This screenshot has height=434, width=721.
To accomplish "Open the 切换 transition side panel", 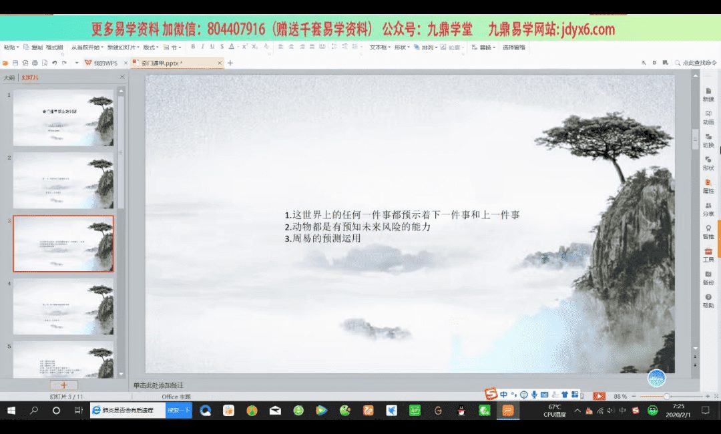I will (708, 140).
